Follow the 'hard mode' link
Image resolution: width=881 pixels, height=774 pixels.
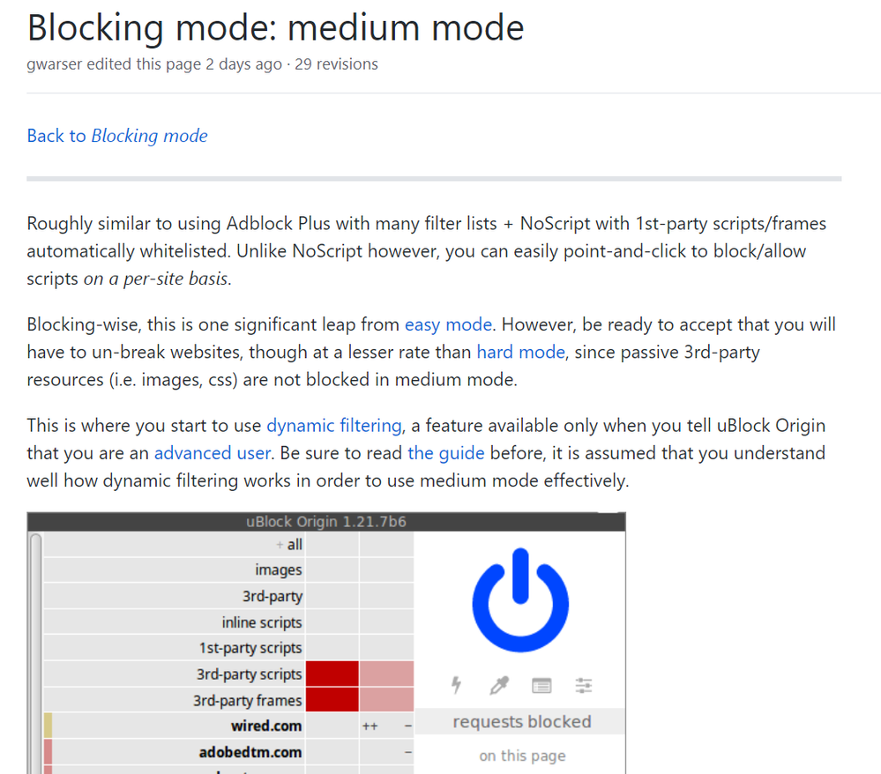[x=520, y=352]
